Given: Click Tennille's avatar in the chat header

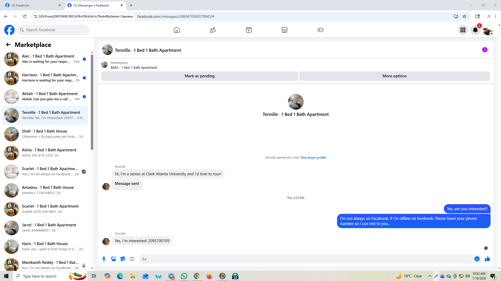Looking at the screenshot, I should point(107,50).
